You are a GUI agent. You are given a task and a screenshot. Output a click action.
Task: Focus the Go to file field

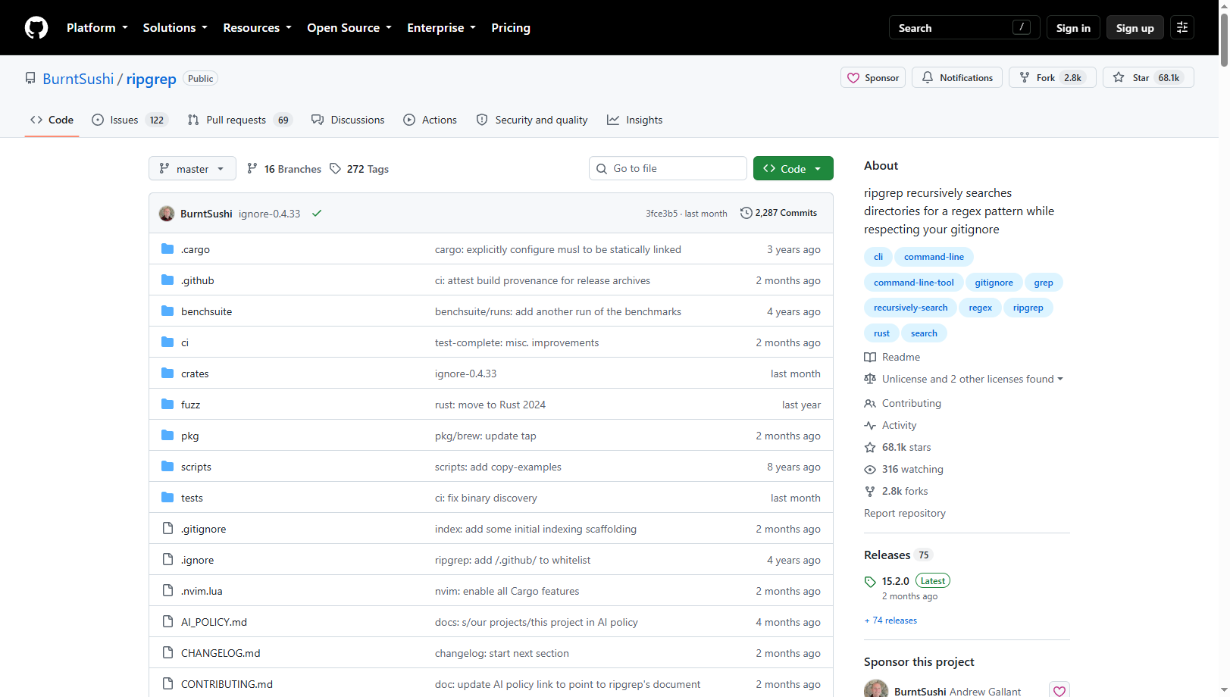pos(668,168)
